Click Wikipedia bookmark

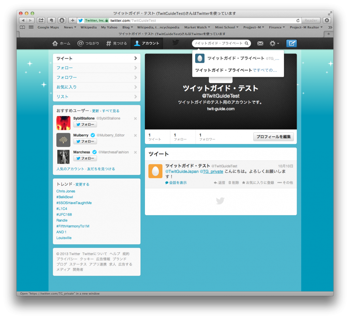(89, 27)
